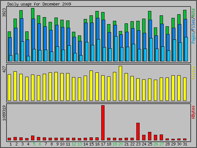
Task: Click the 3923 scale value on the left
Action: tap(4, 12)
